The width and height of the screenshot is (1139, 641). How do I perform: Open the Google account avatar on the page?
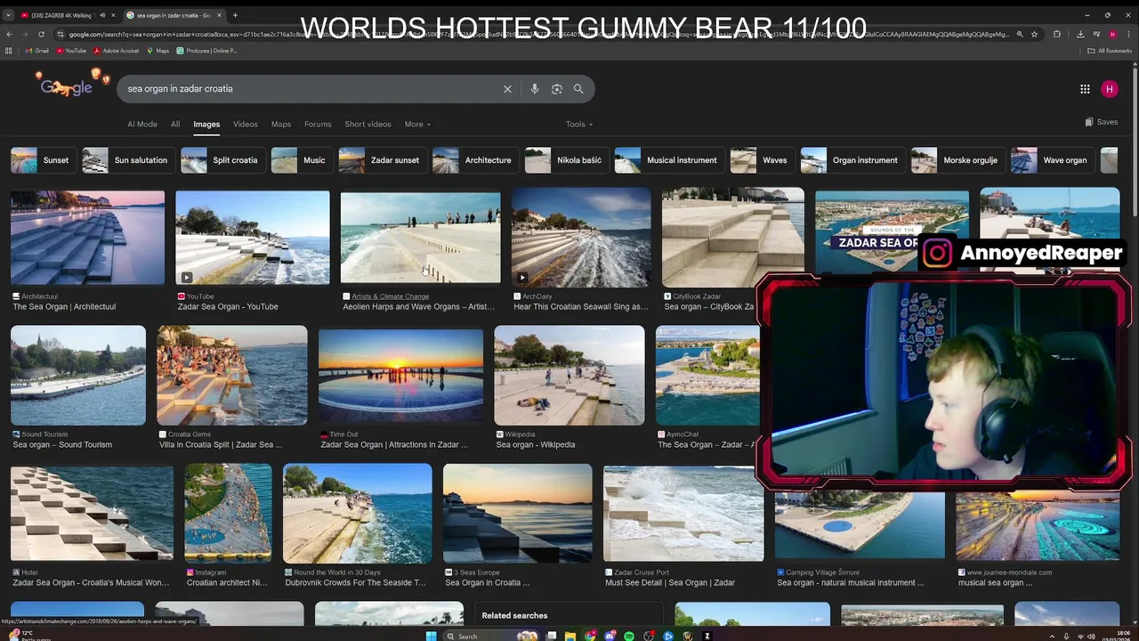tap(1109, 89)
